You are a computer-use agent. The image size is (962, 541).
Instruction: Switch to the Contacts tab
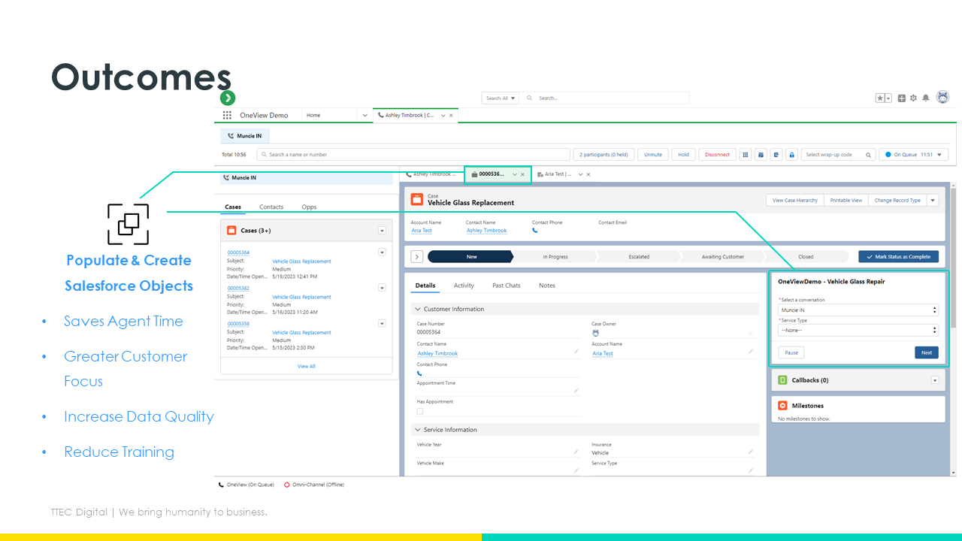(x=271, y=207)
